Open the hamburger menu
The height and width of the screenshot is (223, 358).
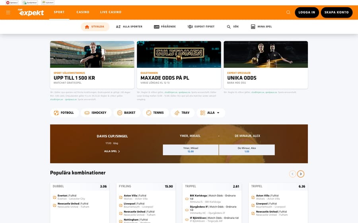point(8,13)
